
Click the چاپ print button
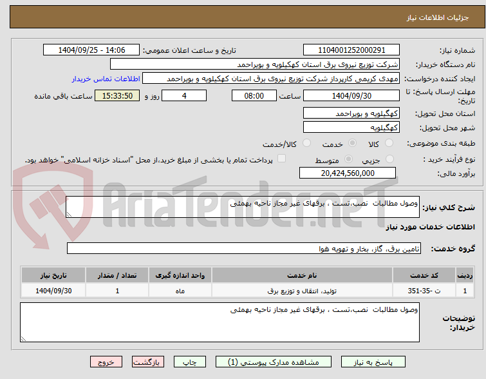(x=190, y=362)
